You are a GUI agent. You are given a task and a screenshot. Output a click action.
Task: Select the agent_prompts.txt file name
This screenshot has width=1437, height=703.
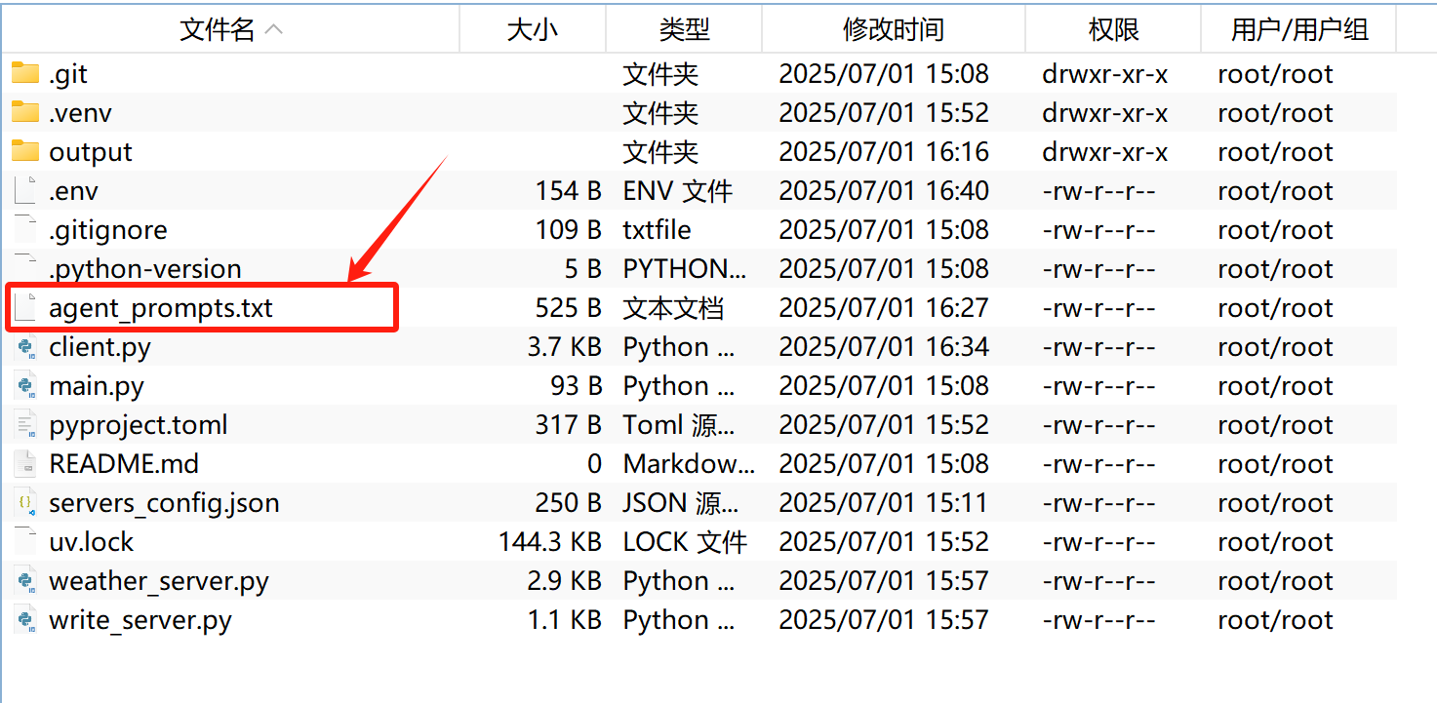point(161,308)
